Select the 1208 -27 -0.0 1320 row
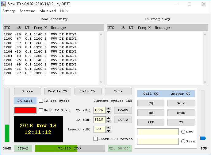Screen dimensions: 211x155 40,73
